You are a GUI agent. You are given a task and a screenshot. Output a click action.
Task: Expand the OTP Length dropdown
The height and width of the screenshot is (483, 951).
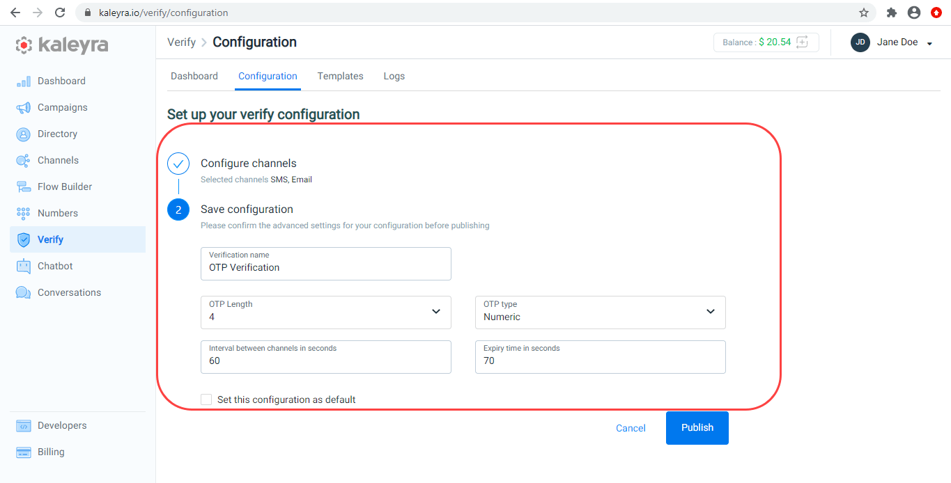point(326,312)
